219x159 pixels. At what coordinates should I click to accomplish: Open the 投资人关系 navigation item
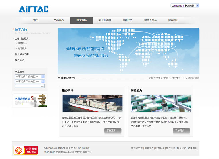150,20
